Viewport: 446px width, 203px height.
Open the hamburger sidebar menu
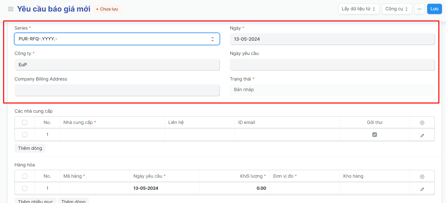click(x=11, y=9)
